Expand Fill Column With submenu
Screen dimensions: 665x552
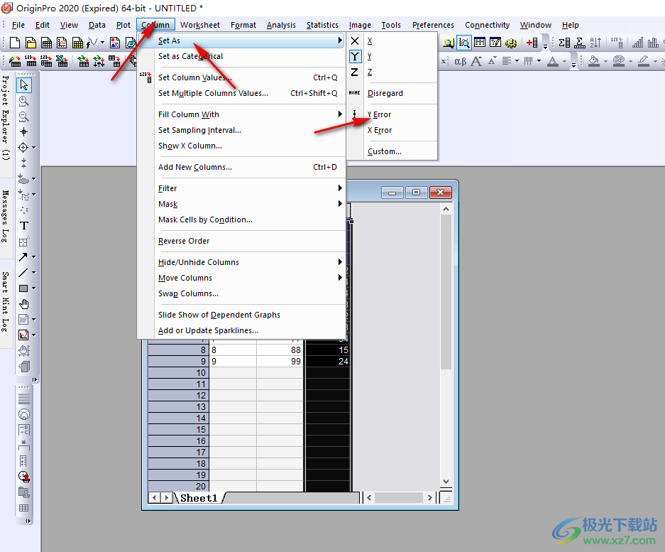[241, 114]
